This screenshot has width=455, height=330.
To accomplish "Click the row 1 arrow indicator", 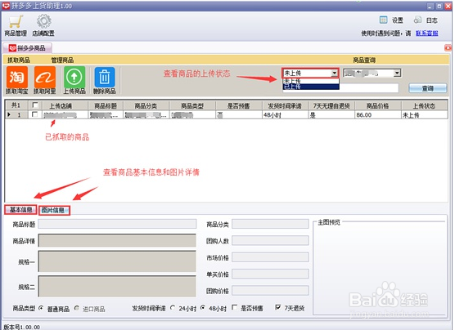I will coord(9,114).
